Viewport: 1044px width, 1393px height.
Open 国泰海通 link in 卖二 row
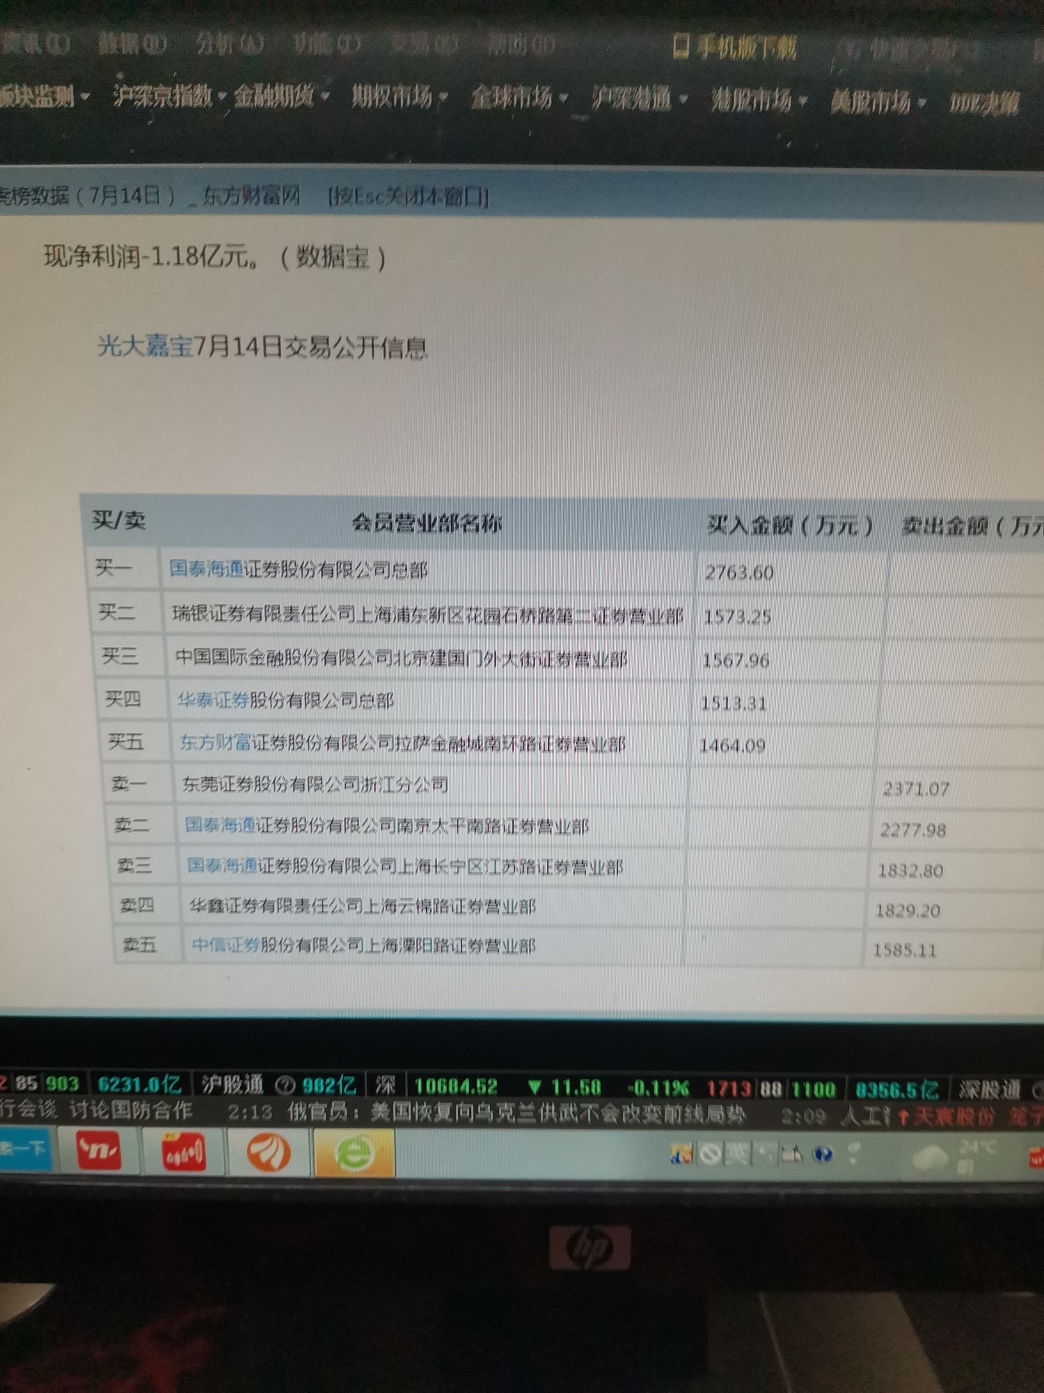221,825
